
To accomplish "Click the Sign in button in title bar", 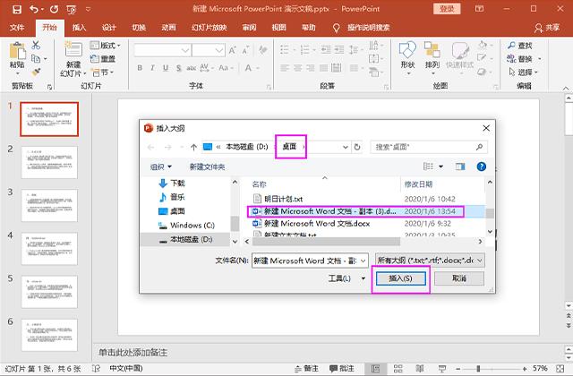I will (447, 9).
